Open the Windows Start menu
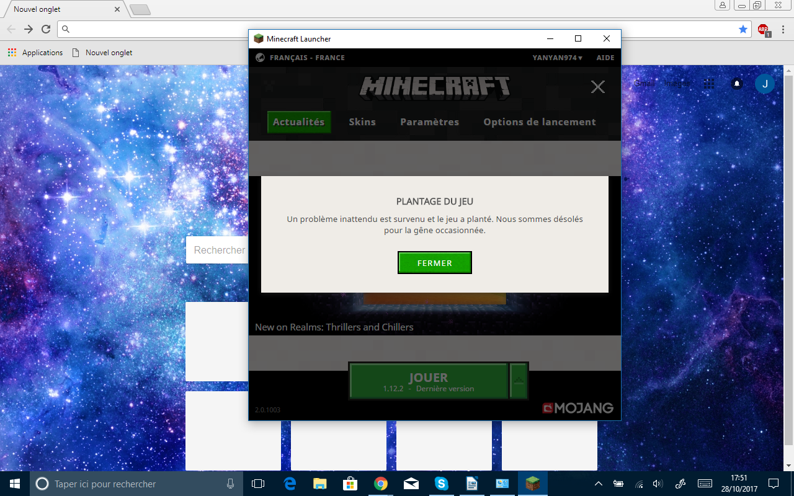 (x=15, y=484)
